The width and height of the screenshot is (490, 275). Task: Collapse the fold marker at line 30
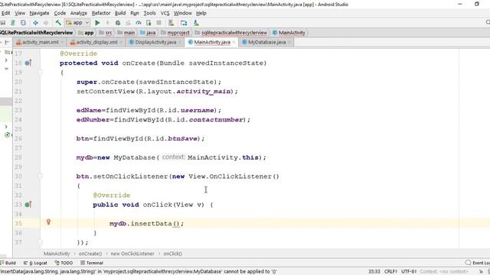pyautogui.click(x=40, y=176)
